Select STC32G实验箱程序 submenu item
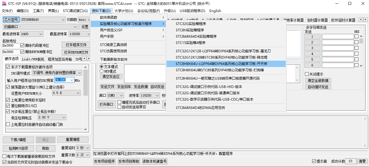The height and width of the screenshot is (167, 369). pos(226,24)
